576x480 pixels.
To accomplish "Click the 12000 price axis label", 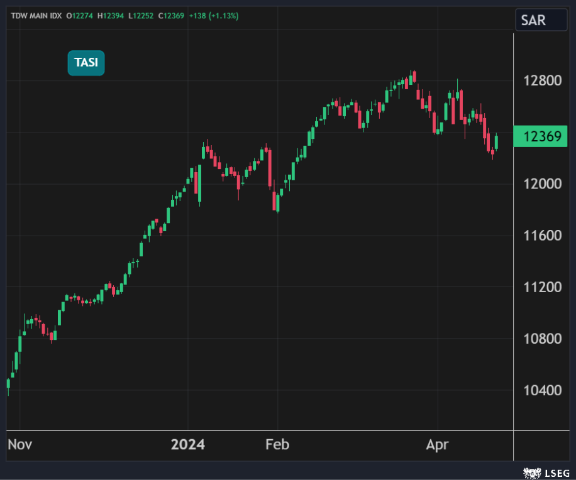I will (541, 184).
